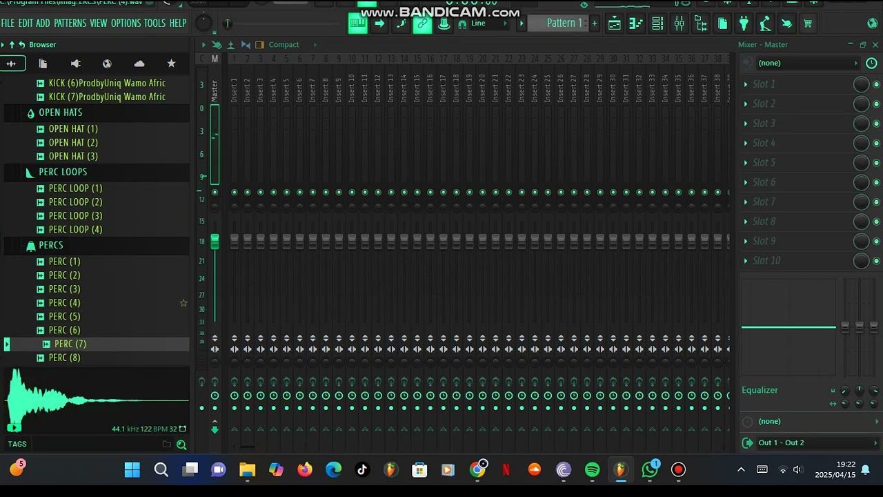Open the EDIT menu

coord(26,23)
